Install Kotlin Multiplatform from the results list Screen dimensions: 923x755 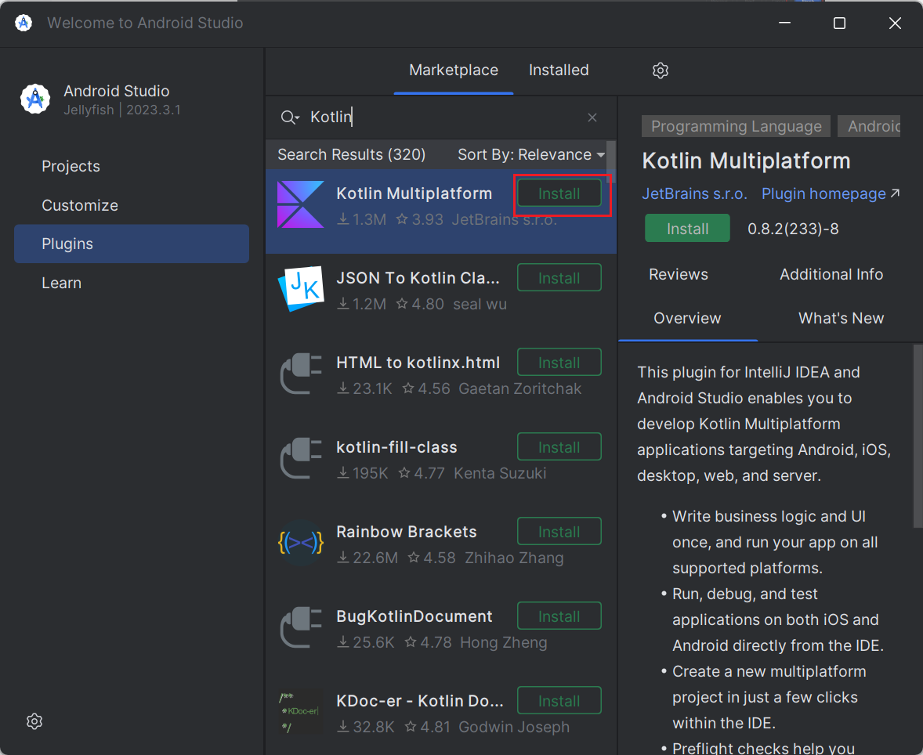[x=559, y=193]
